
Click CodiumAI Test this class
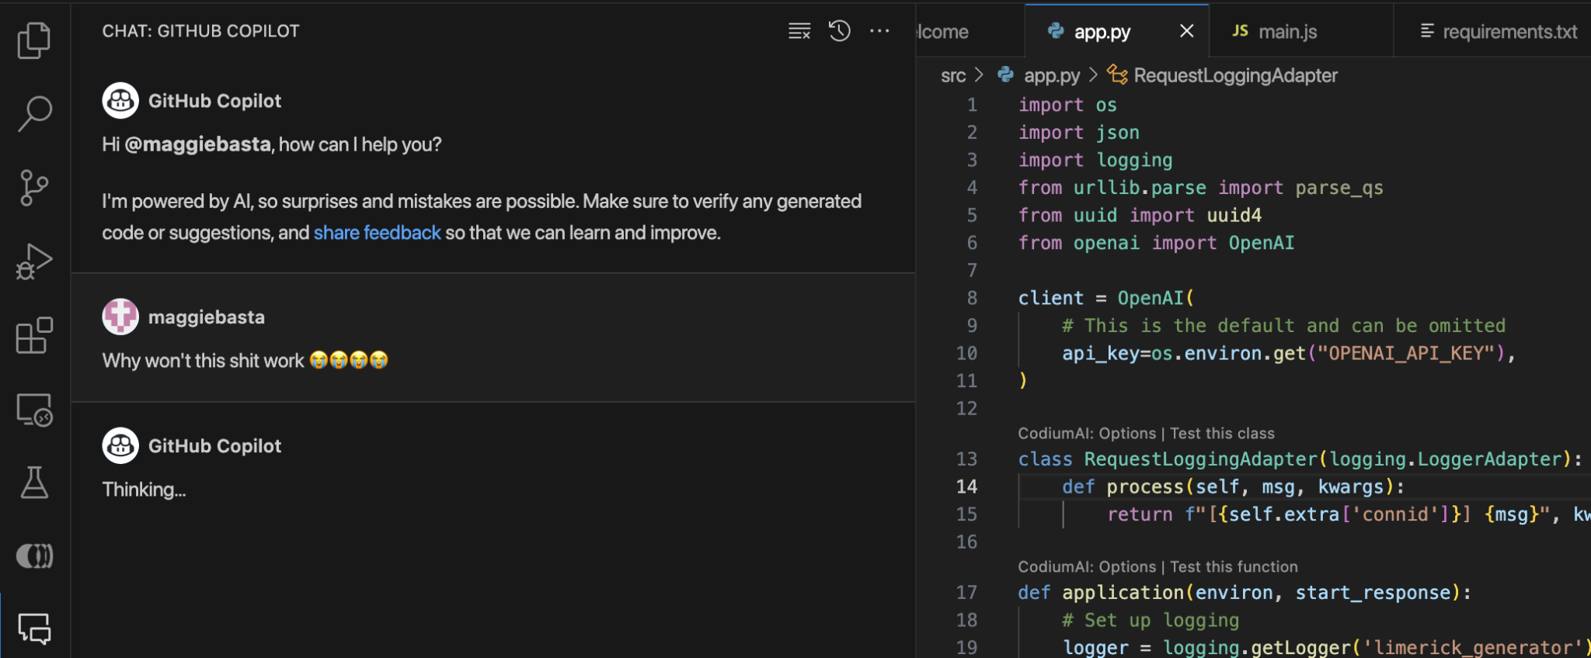(1221, 434)
